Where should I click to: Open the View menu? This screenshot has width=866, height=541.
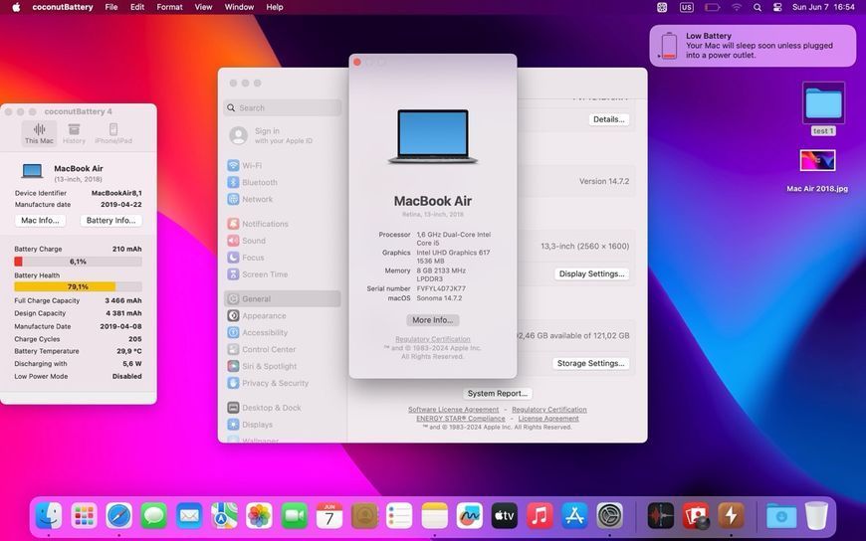203,7
